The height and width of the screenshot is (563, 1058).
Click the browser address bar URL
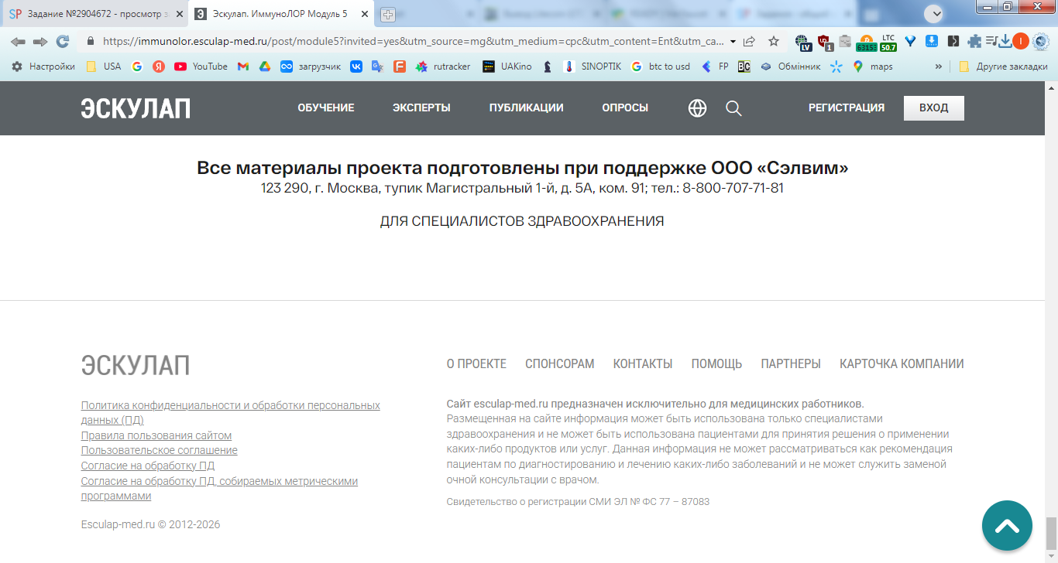click(x=414, y=42)
